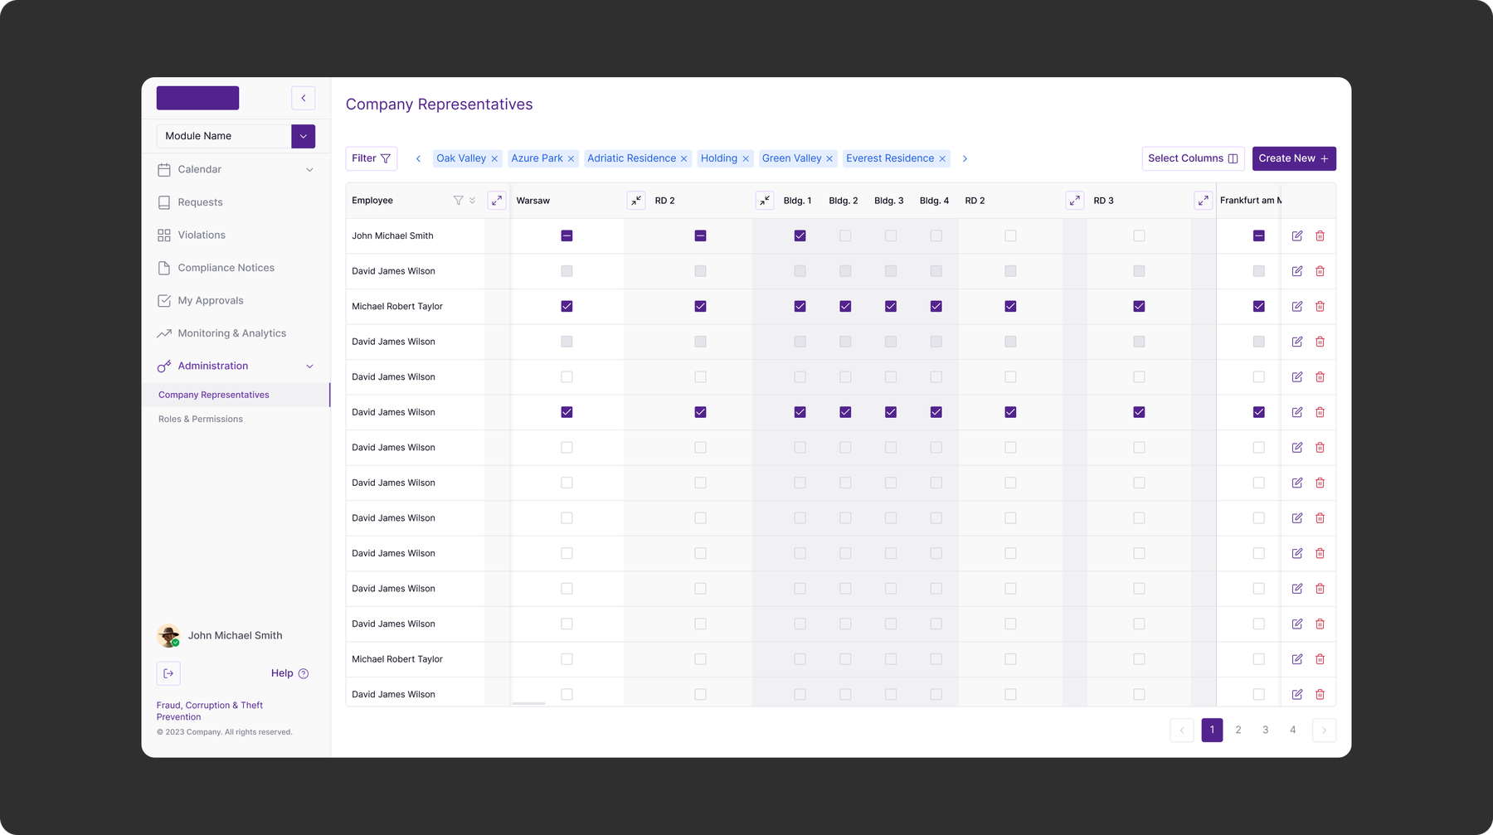This screenshot has width=1493, height=835.
Task: Open the Select Columns button
Action: point(1193,158)
